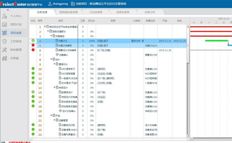Open the 需求分析 category dropdown in row 4
Screen dimensions: 232x143
pos(143,41)
